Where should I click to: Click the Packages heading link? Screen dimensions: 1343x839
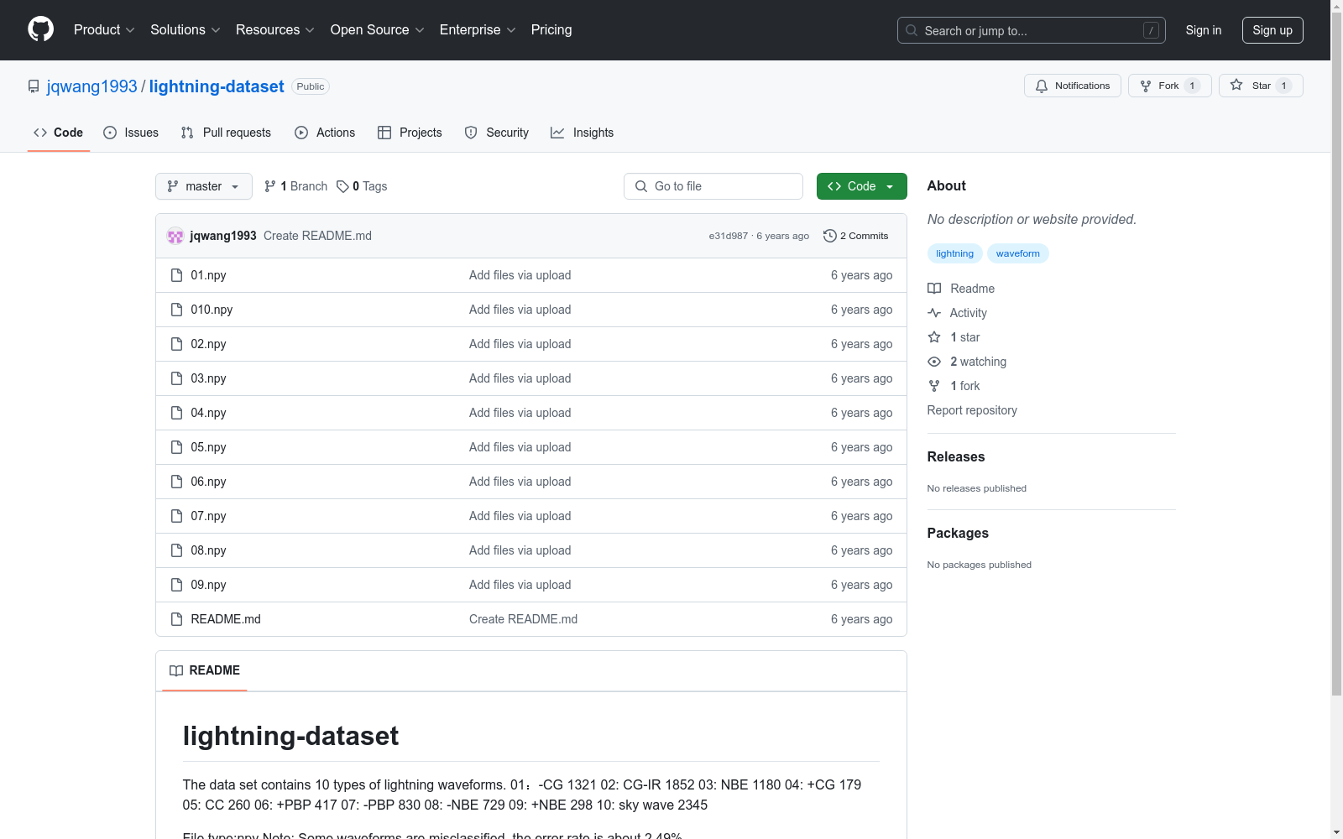point(958,533)
